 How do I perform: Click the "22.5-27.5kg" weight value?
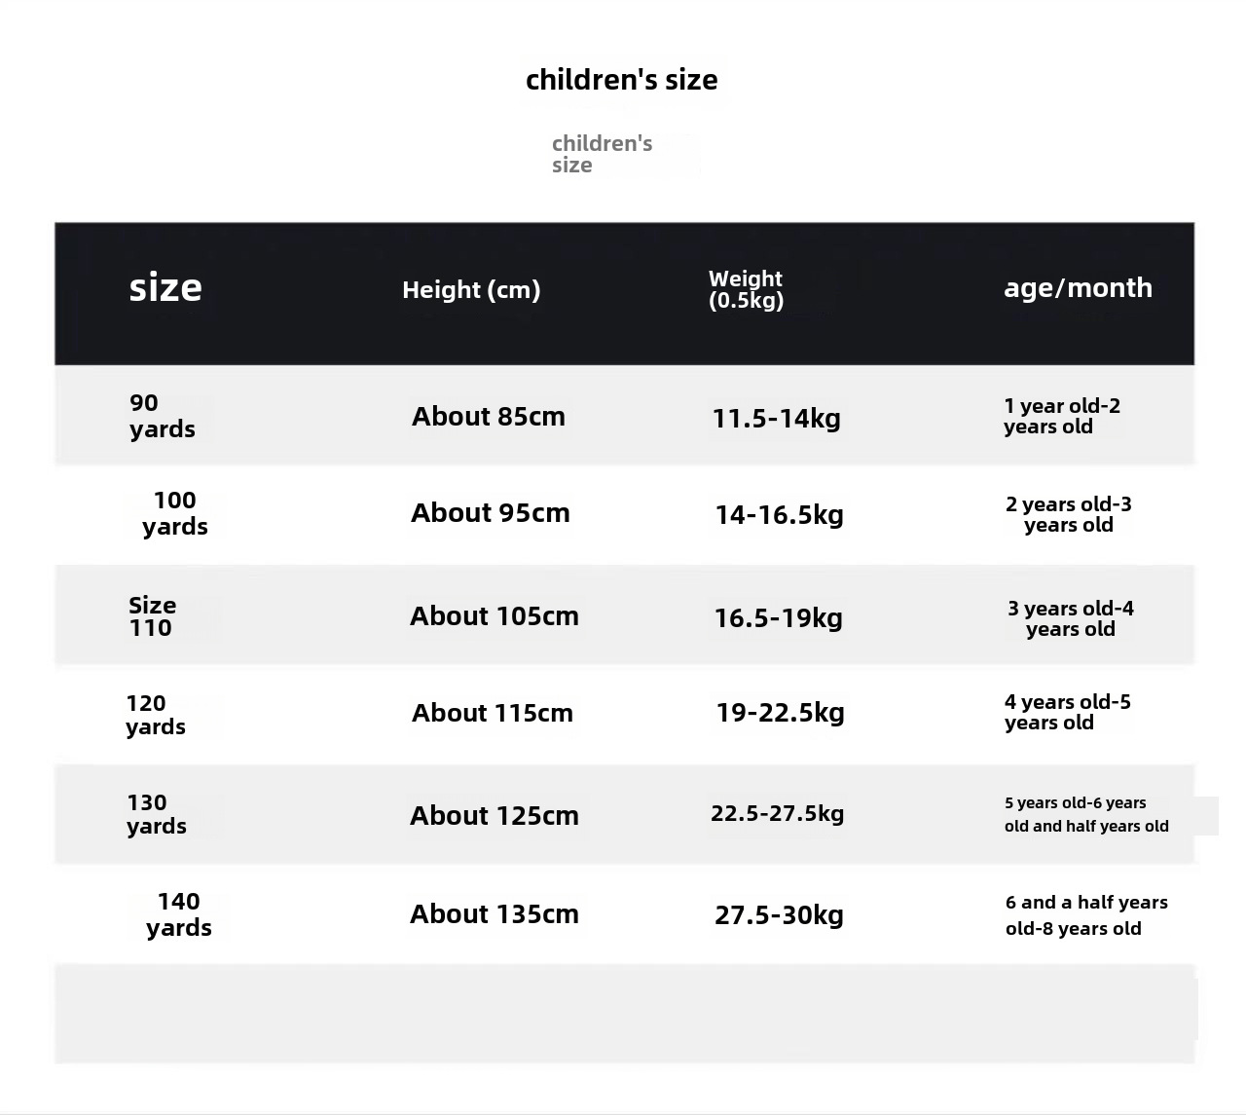coord(777,813)
